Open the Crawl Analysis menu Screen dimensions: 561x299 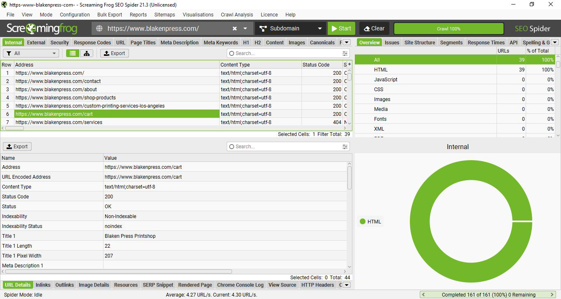pos(237,14)
